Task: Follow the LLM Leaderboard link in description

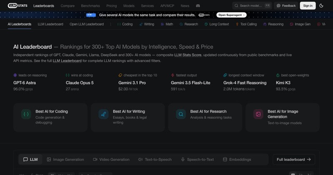Action: [x=67, y=61]
